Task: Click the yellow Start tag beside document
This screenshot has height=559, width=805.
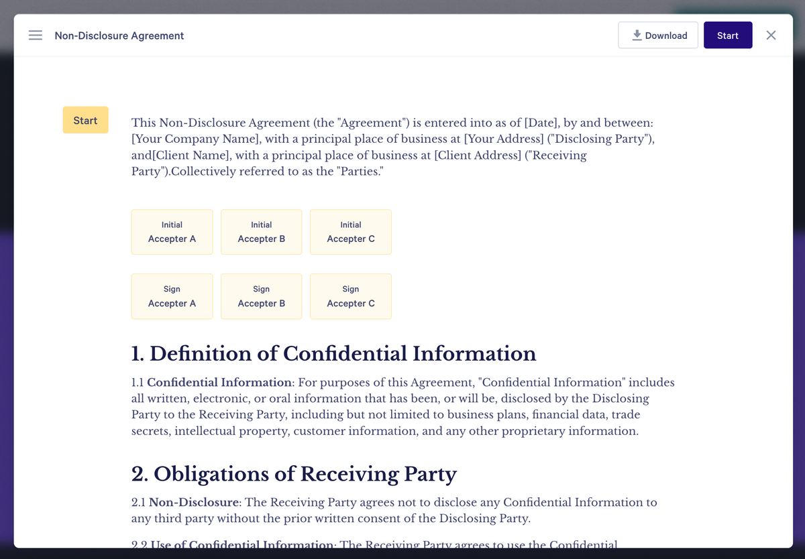Action: pyautogui.click(x=85, y=120)
